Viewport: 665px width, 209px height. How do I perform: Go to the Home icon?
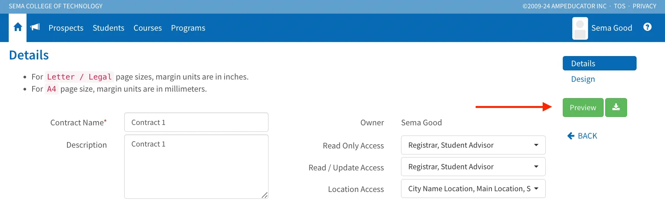click(18, 27)
